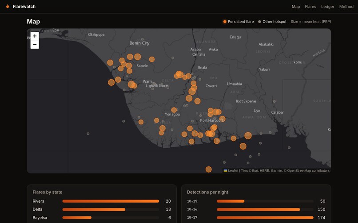Click the Flarewatch brand name
Viewport: 358px width, 223px height.
pos(24,7)
